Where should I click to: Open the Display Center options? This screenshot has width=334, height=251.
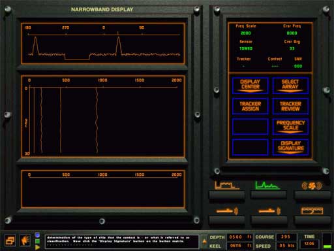coord(250,86)
